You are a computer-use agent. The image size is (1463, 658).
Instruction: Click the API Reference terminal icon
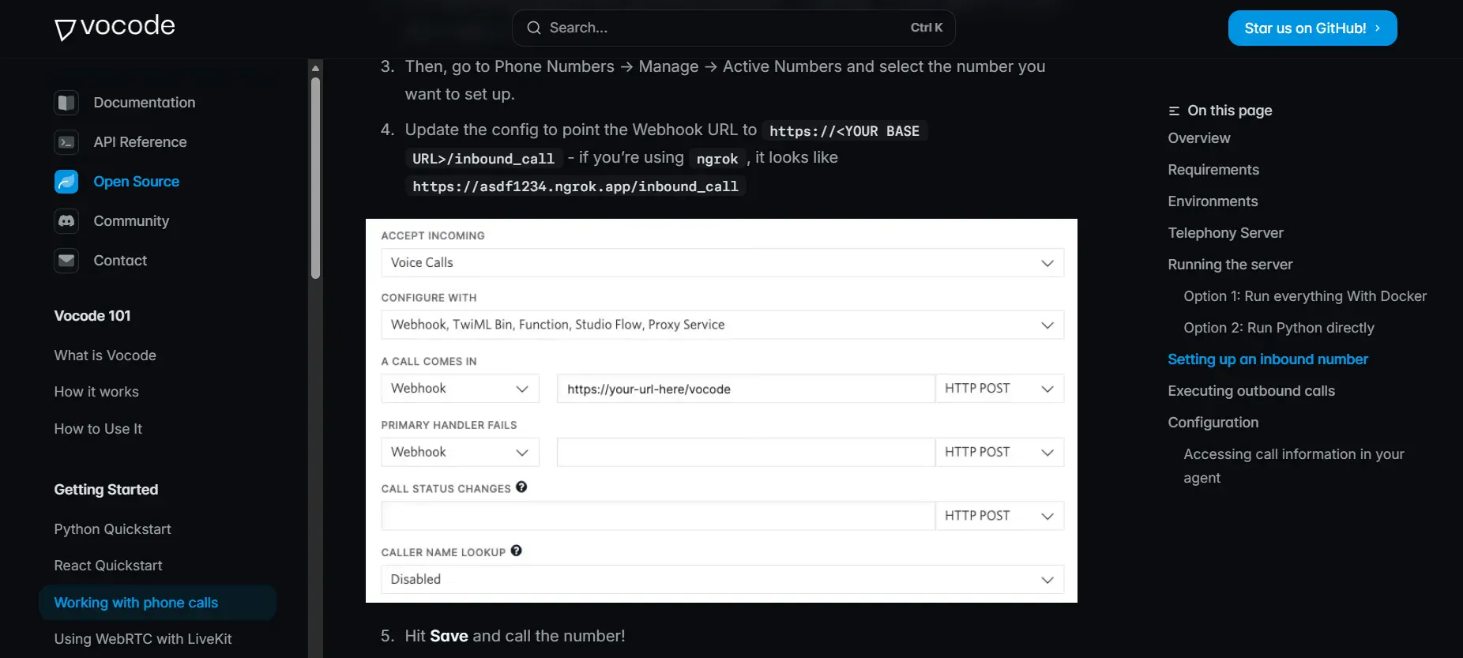point(66,142)
